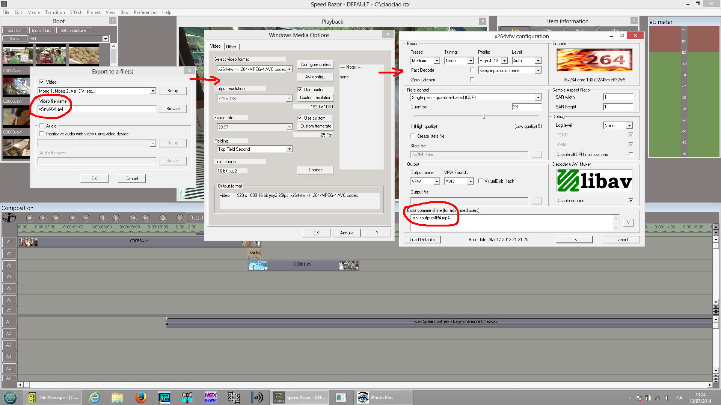Click the in-sync logo icon in Composition
The height and width of the screenshot is (405, 721).
click(x=9, y=217)
